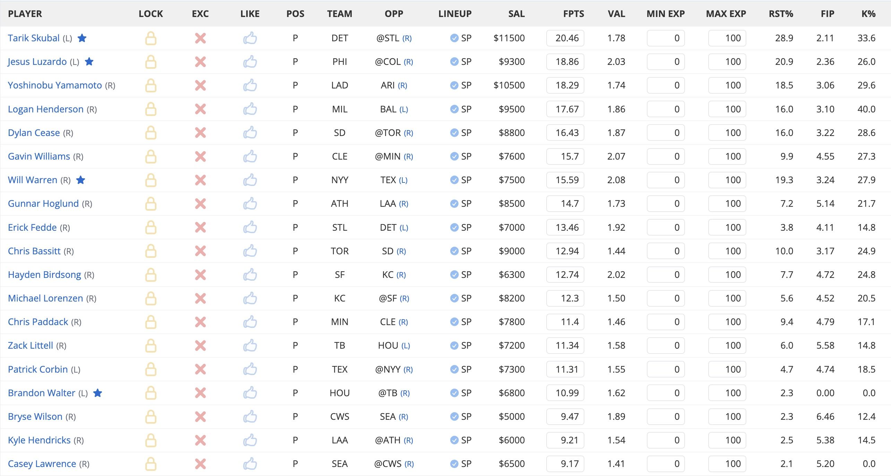Open Hayden Birdsong player link
The width and height of the screenshot is (891, 476).
[44, 275]
